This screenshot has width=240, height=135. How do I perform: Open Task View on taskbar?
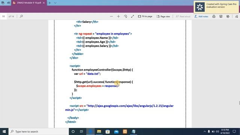click(81, 132)
